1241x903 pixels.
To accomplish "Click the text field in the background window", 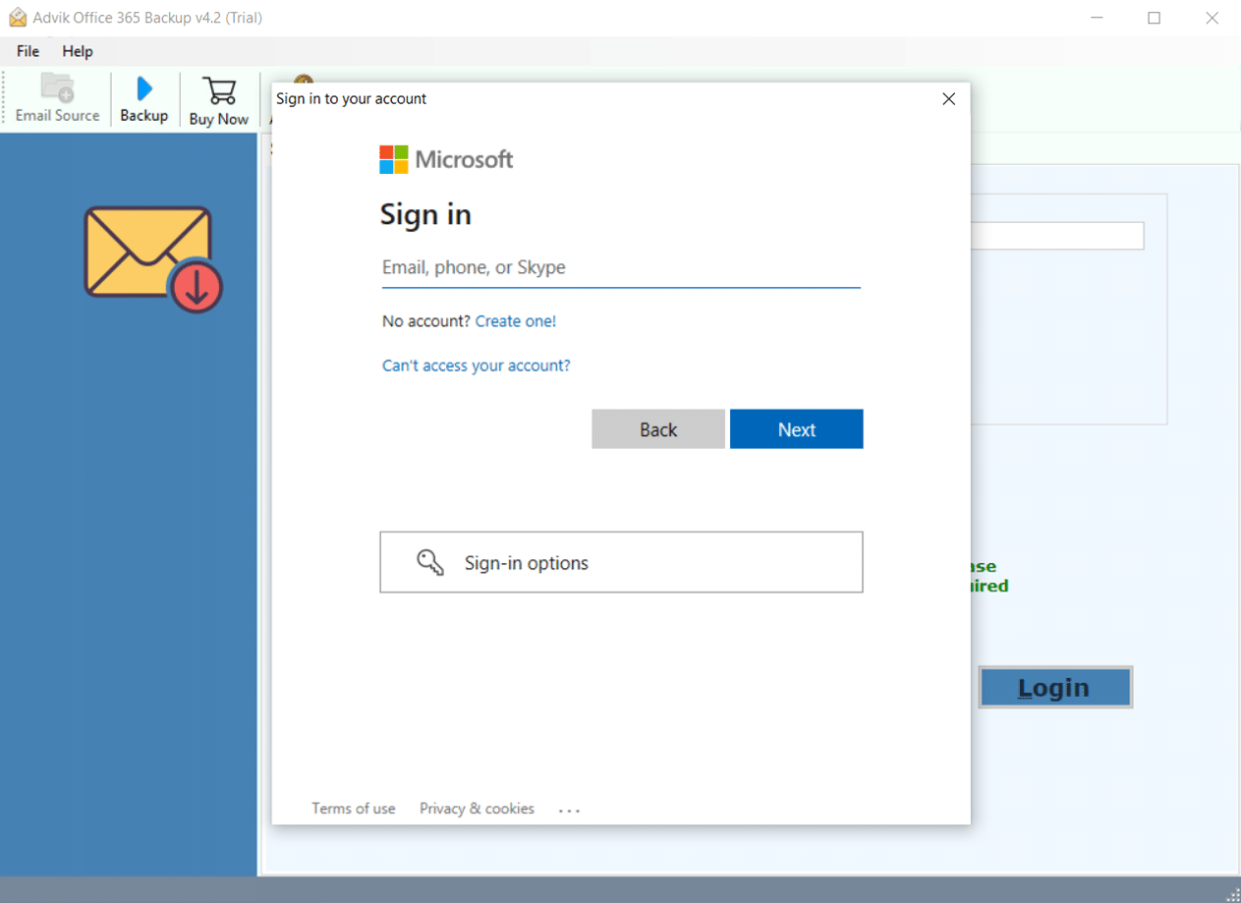I will pos(1057,236).
